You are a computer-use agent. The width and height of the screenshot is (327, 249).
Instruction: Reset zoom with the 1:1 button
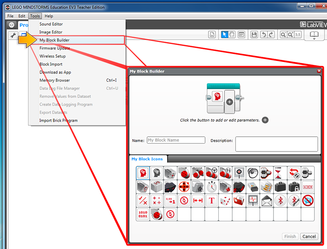click(x=298, y=35)
